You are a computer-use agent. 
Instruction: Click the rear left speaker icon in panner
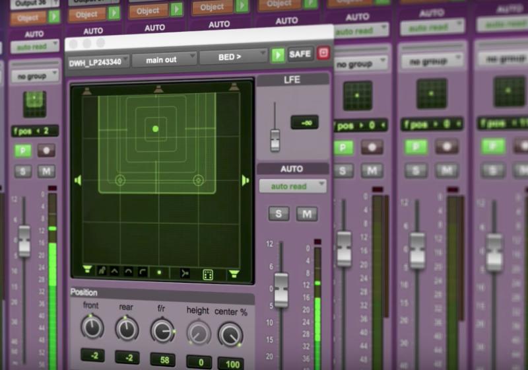[87, 268]
